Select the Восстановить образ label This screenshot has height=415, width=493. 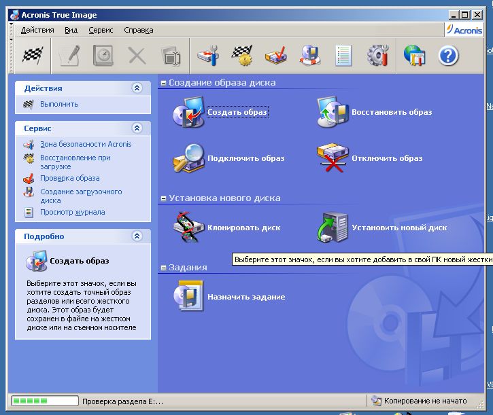[x=392, y=112]
